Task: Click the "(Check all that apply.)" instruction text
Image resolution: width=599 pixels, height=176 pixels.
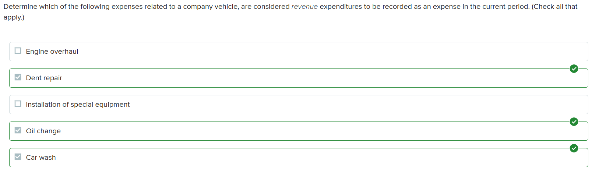Action: tap(554, 7)
